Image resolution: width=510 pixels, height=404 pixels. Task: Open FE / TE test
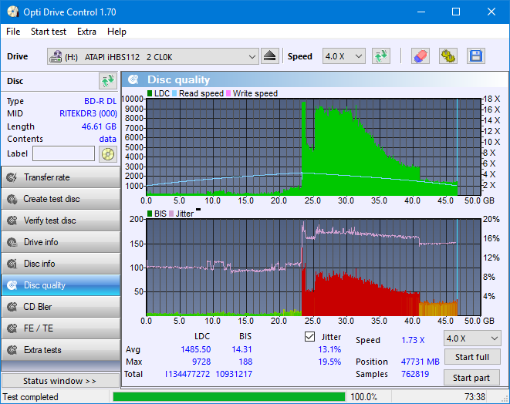click(61, 328)
